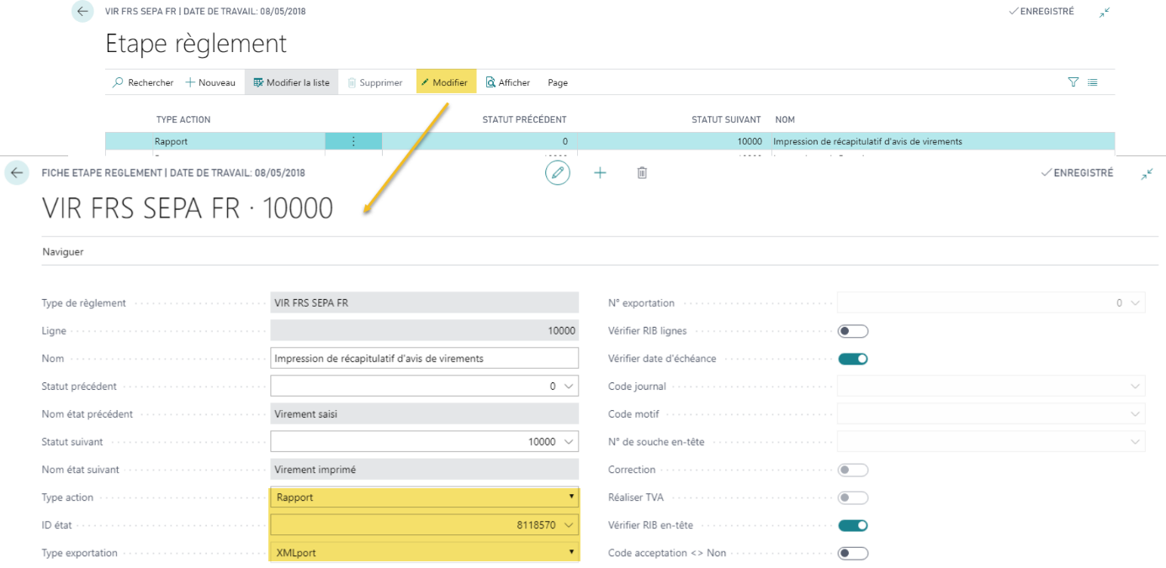The image size is (1166, 568).
Task: Enable the Code acceptation <> Non switch
Action: coord(852,553)
